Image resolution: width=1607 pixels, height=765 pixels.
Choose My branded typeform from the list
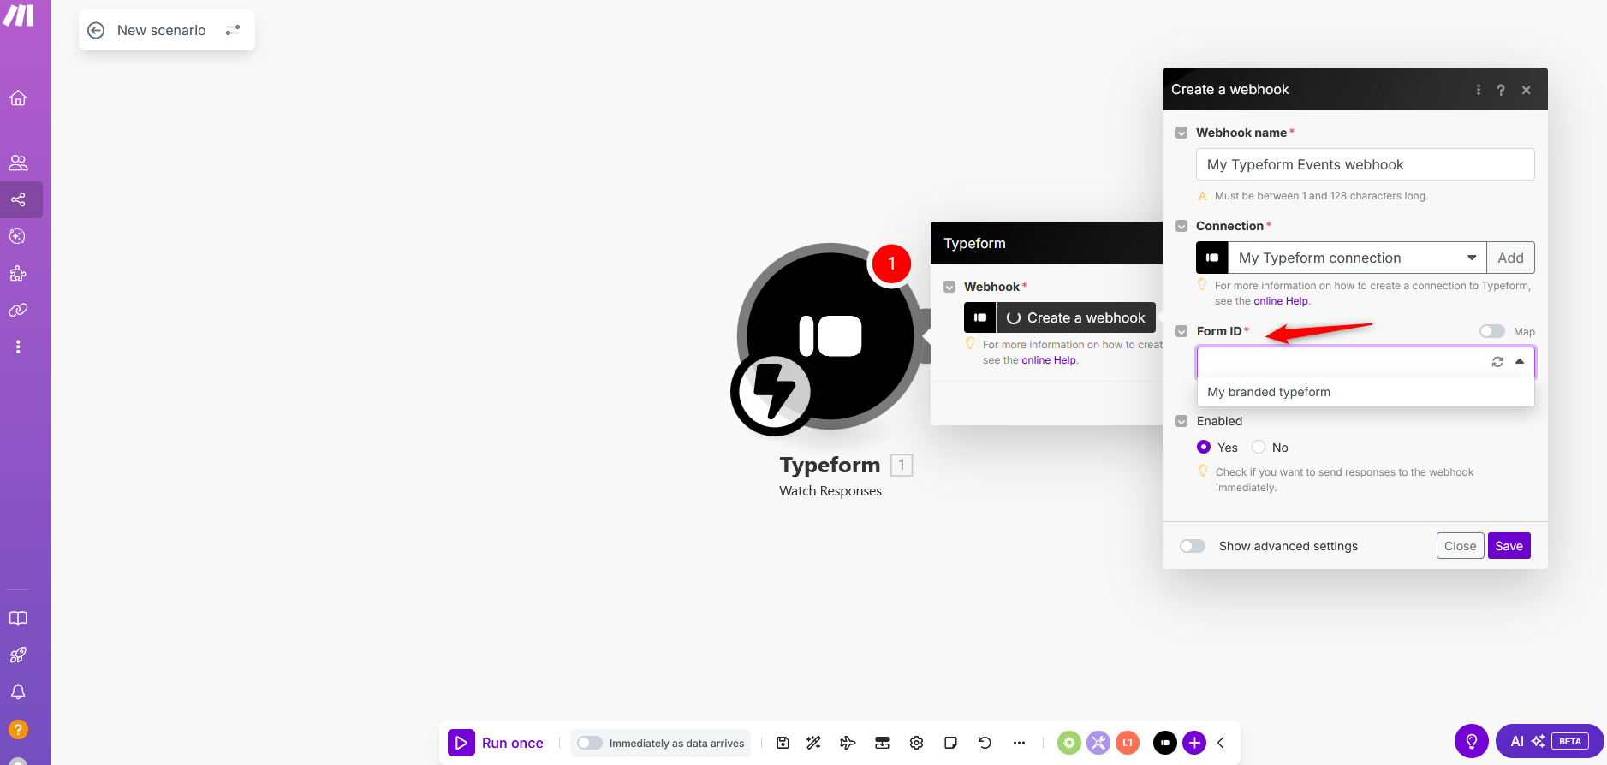pyautogui.click(x=1269, y=392)
